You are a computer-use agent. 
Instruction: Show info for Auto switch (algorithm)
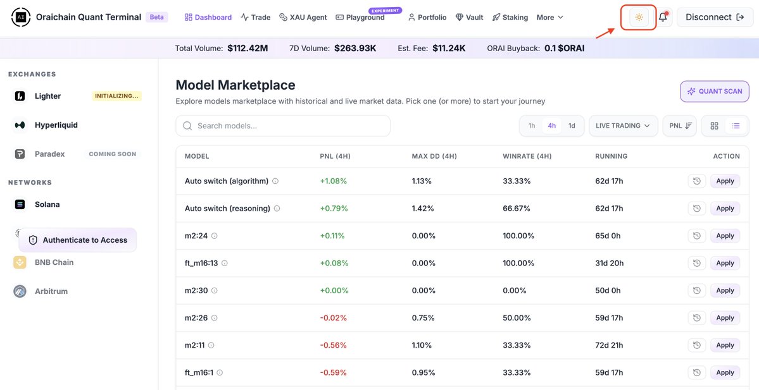pos(275,181)
